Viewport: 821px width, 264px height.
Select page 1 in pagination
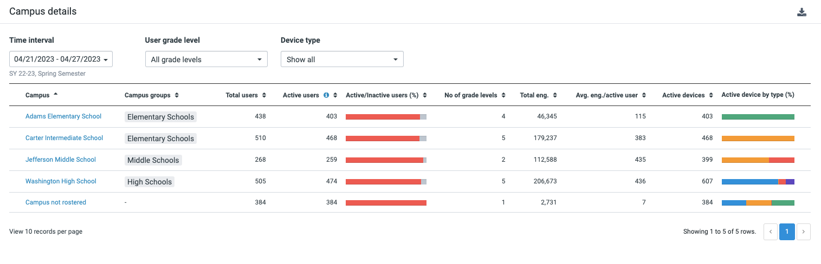pos(787,232)
